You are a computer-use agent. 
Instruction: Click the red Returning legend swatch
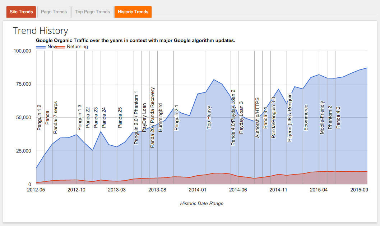(x=61, y=47)
